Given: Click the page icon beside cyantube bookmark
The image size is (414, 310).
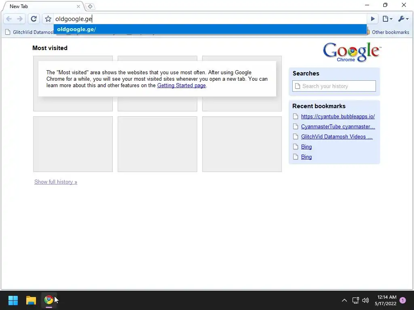Looking at the screenshot, I should [x=296, y=117].
